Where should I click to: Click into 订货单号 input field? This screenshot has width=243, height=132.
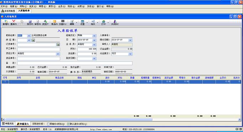(37, 45)
